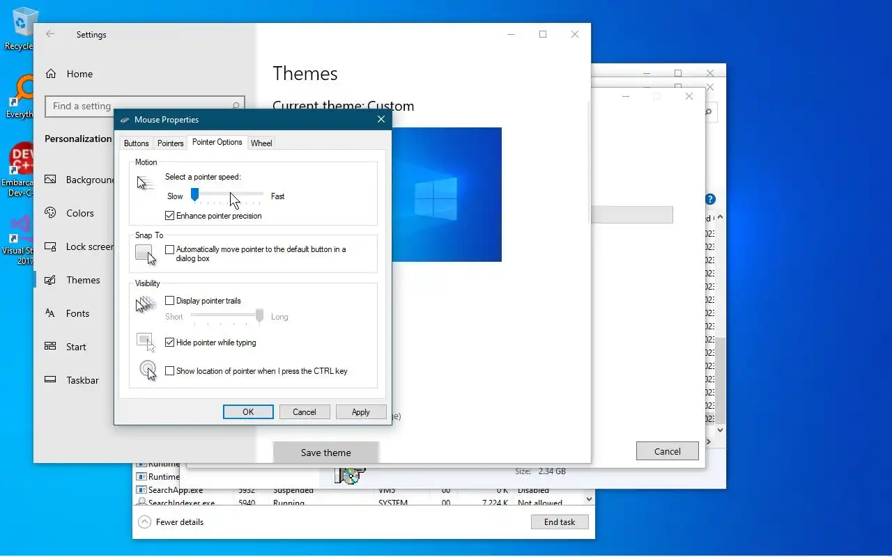This screenshot has height=557, width=892.
Task: Enable Display pointer trails checkbox
Action: tap(169, 301)
